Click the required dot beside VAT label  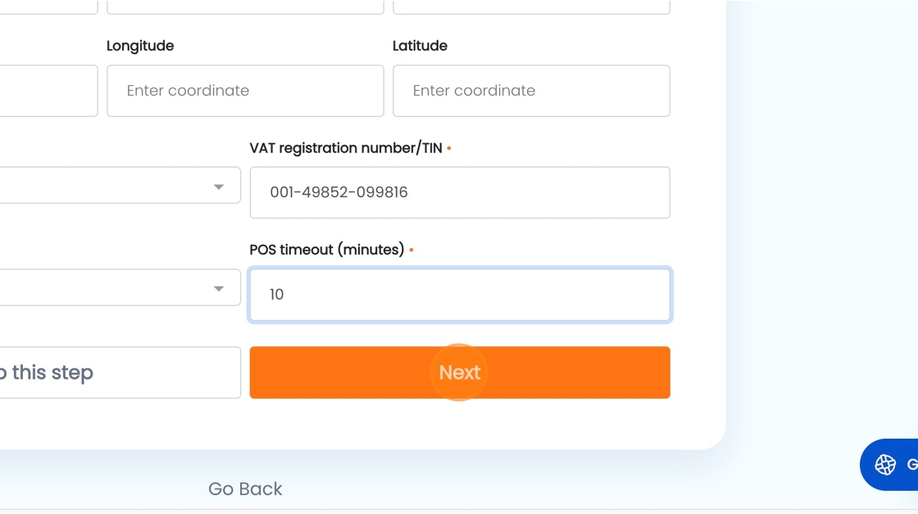pyautogui.click(x=449, y=148)
